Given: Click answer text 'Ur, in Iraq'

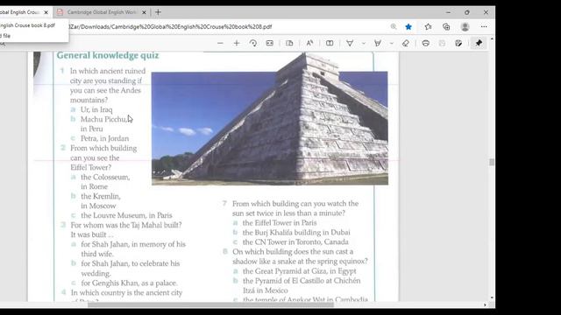Looking at the screenshot, I should coord(96,109).
